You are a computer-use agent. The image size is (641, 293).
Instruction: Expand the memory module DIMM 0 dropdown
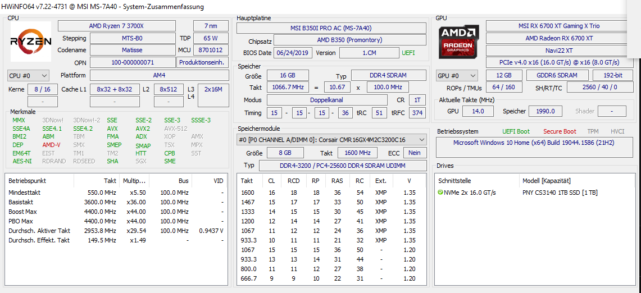[331, 140]
